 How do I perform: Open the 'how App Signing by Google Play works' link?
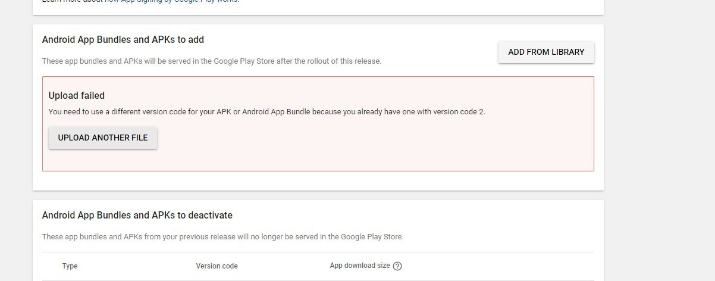[x=172, y=1]
